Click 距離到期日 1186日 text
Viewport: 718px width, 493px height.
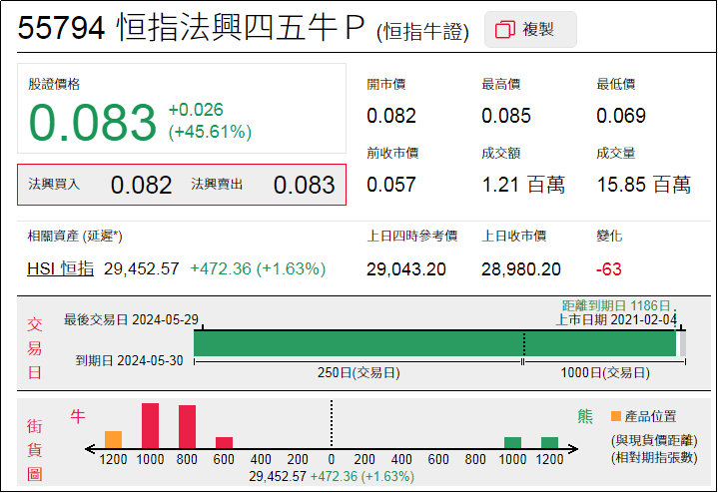click(616, 305)
